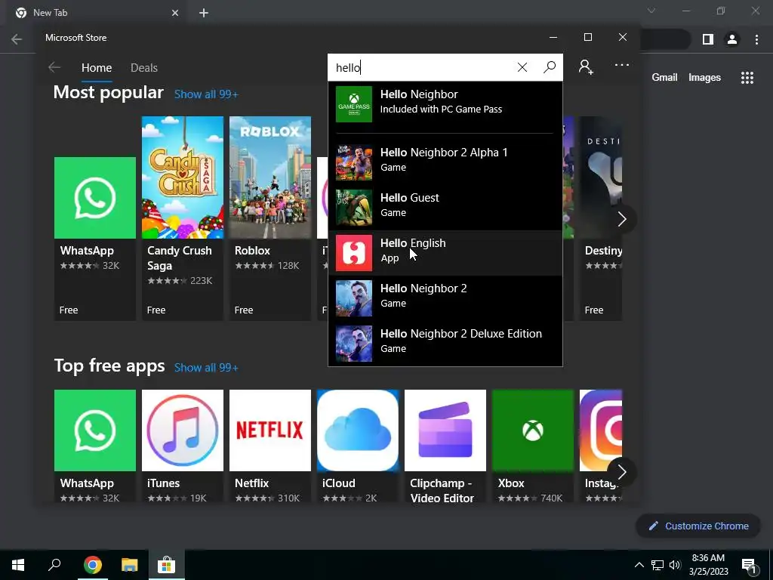This screenshot has height=580, width=773.
Task: Choose Hello Neighbor 2 Game suggestion
Action: tap(445, 298)
